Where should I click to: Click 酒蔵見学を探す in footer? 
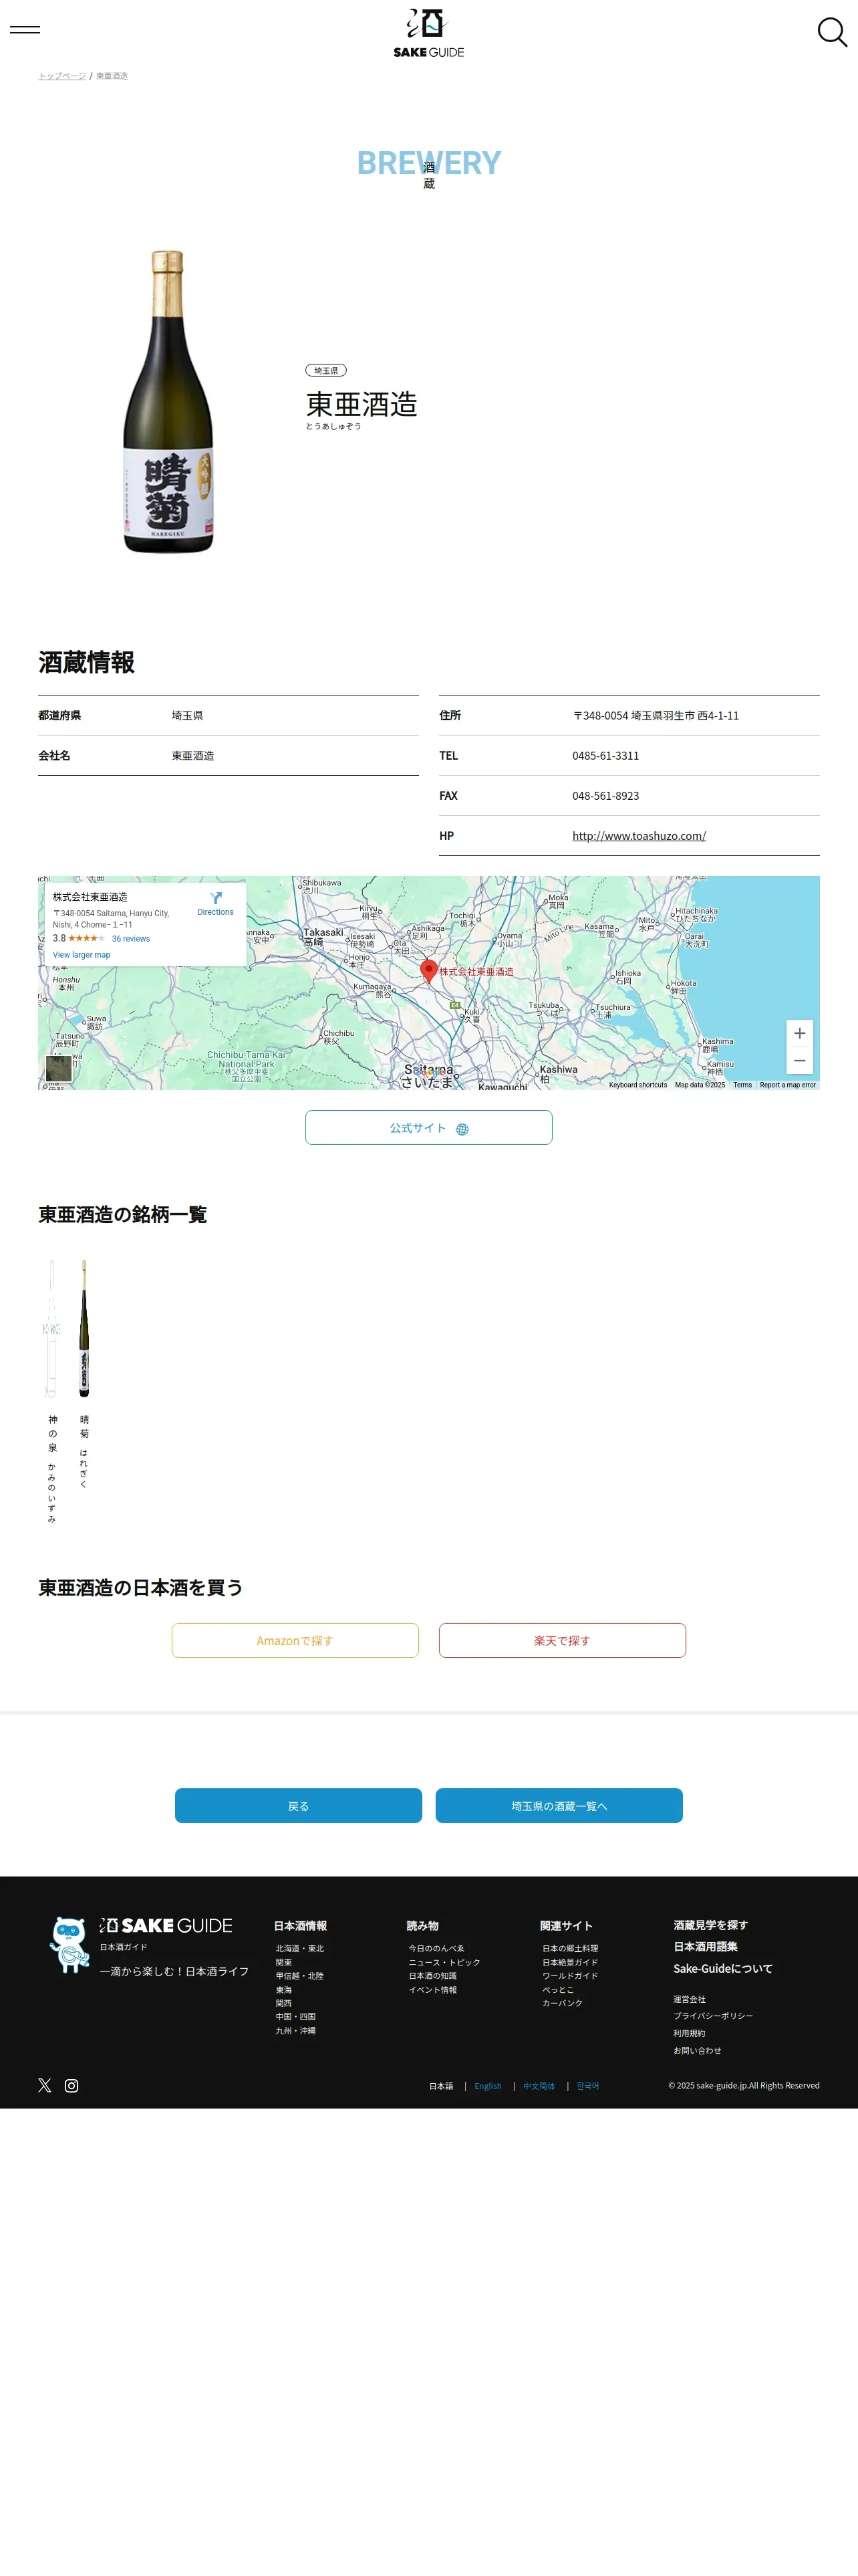point(710,1925)
